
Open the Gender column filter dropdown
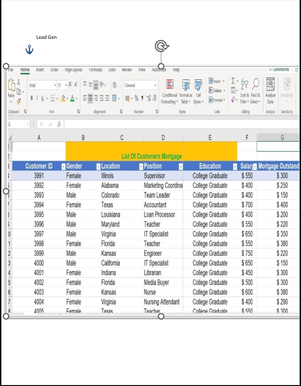point(98,167)
